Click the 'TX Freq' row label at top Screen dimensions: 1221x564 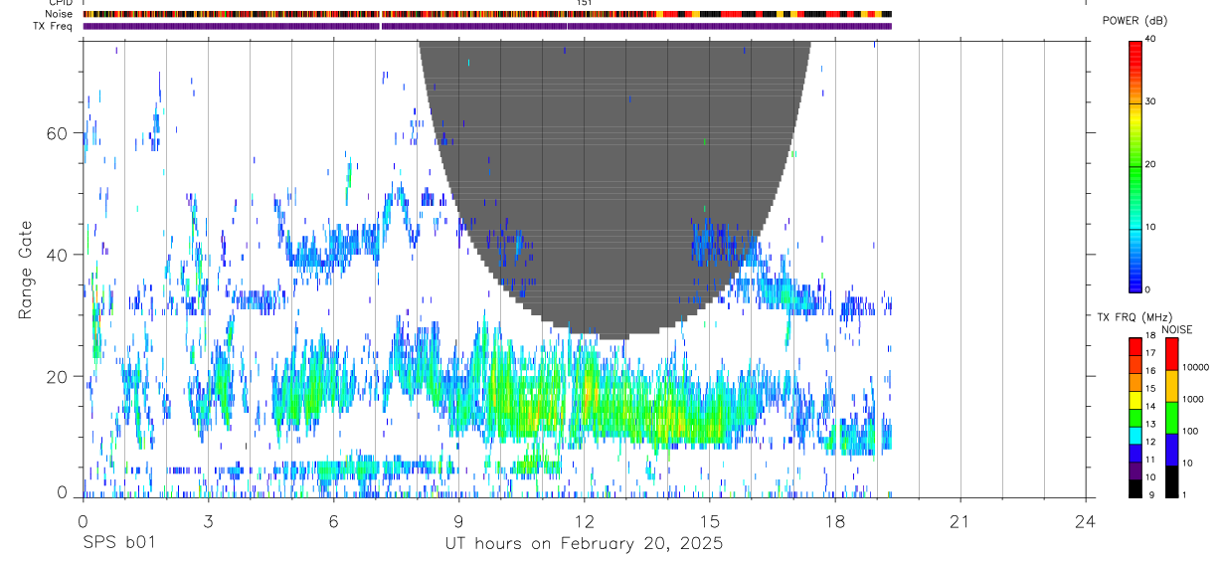pyautogui.click(x=54, y=26)
